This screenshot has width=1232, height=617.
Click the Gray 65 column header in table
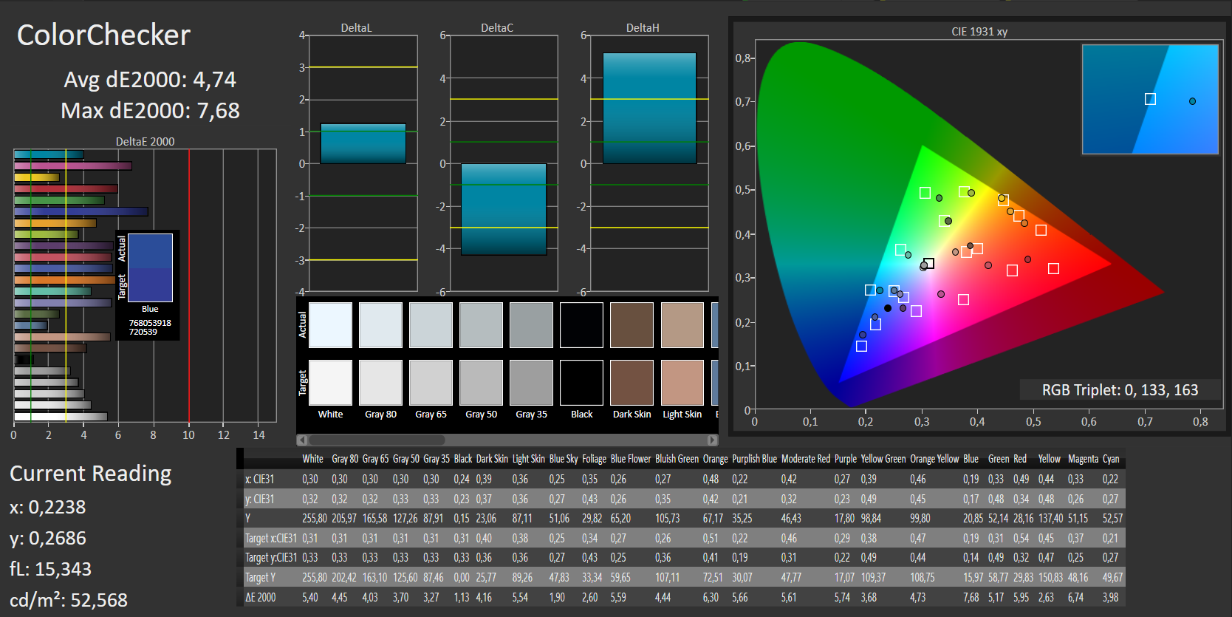(375, 459)
